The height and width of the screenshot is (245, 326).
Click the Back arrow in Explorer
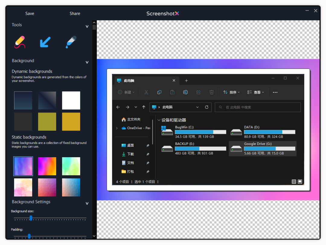pyautogui.click(x=118, y=107)
